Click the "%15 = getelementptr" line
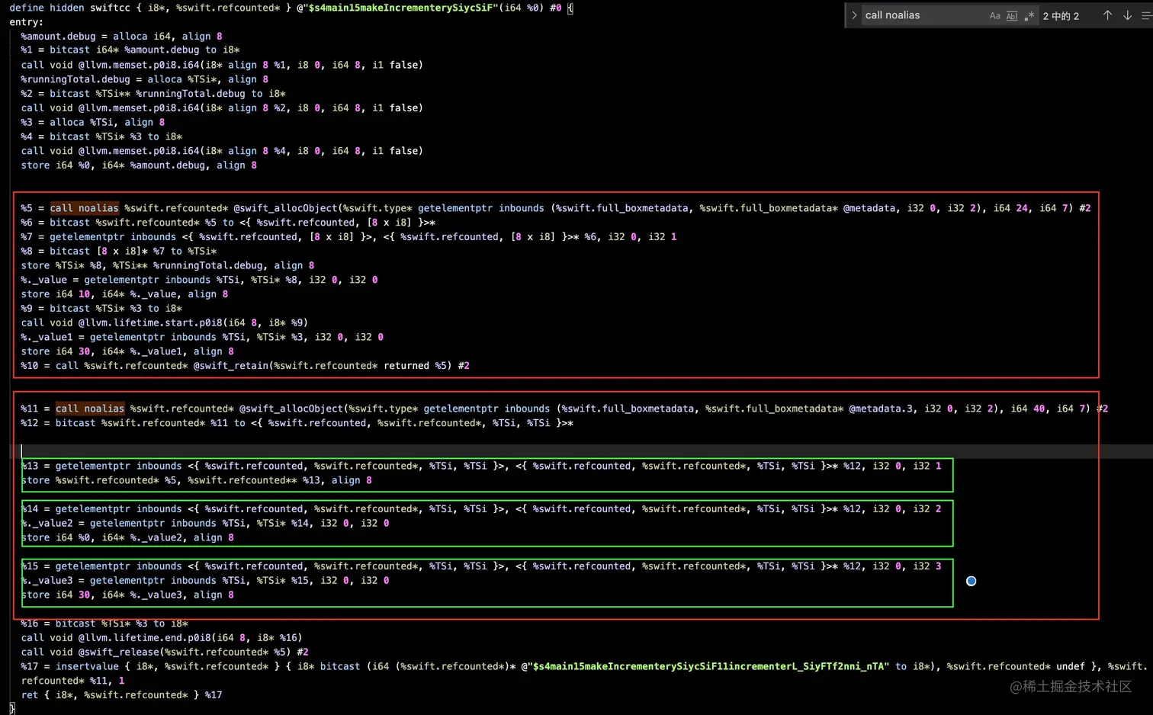The width and height of the screenshot is (1153, 715). 481,566
